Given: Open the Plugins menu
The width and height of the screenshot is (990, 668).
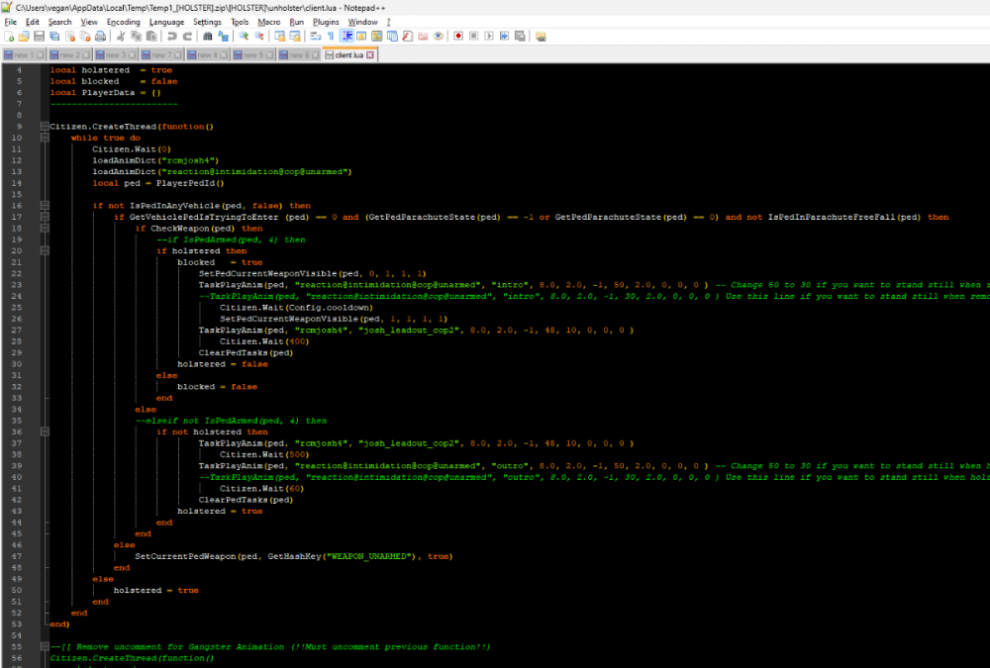Looking at the screenshot, I should [325, 21].
